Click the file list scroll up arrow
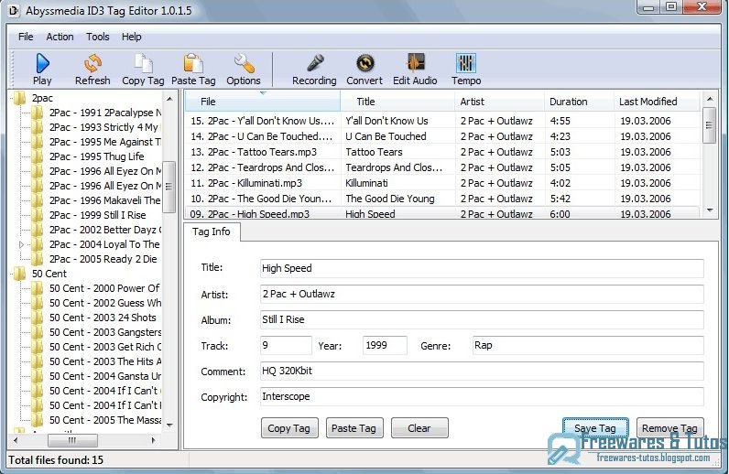This screenshot has width=729, height=474. click(709, 99)
